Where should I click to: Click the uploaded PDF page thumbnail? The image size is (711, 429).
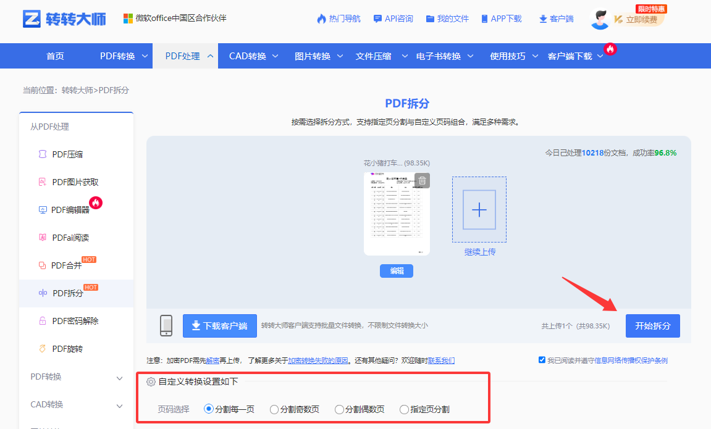397,214
